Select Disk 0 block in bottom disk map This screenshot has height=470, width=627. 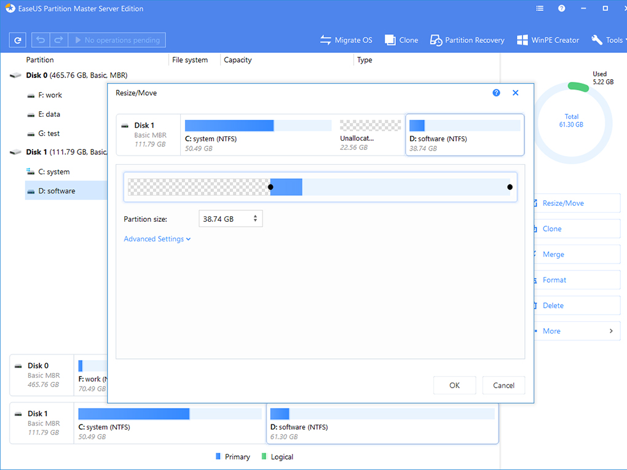[x=42, y=375]
